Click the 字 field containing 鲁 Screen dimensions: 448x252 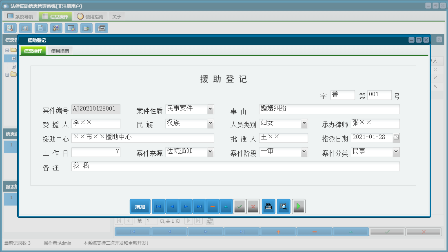[x=343, y=95]
